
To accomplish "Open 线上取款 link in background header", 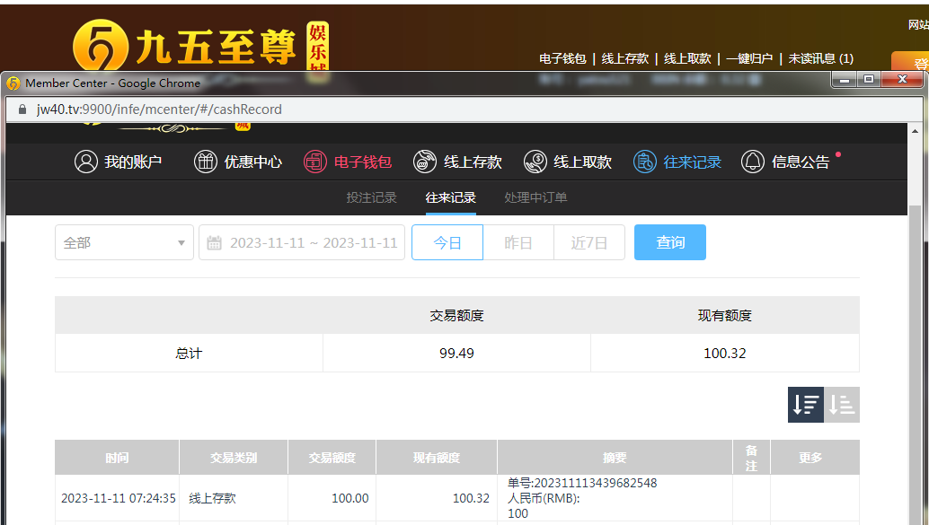I will [687, 58].
